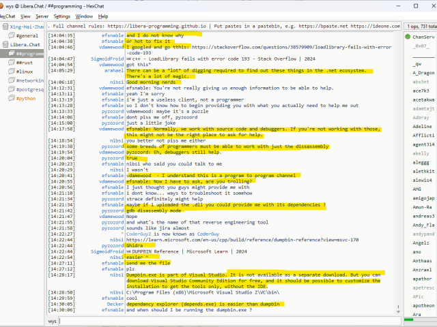The image size is (437, 327).
Task: Click the Libera.Chat server icon
Action: click(5, 44)
